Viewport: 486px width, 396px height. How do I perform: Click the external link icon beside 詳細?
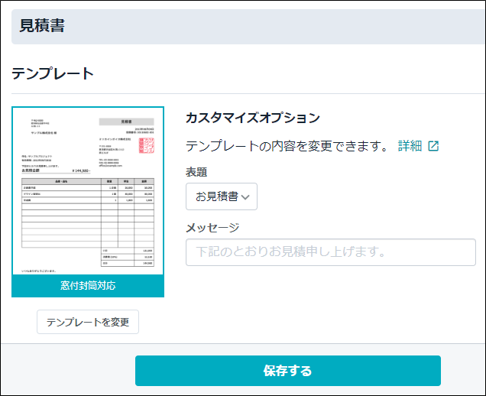(433, 146)
